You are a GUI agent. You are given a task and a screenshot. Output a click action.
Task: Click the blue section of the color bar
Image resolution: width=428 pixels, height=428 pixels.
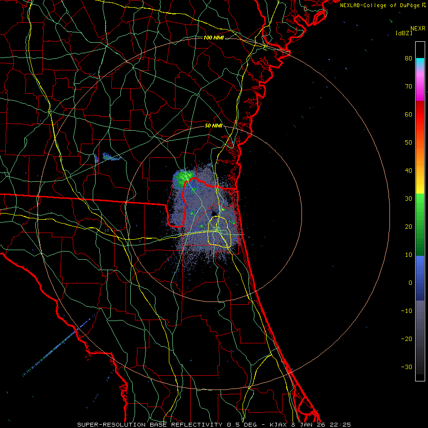(x=420, y=278)
